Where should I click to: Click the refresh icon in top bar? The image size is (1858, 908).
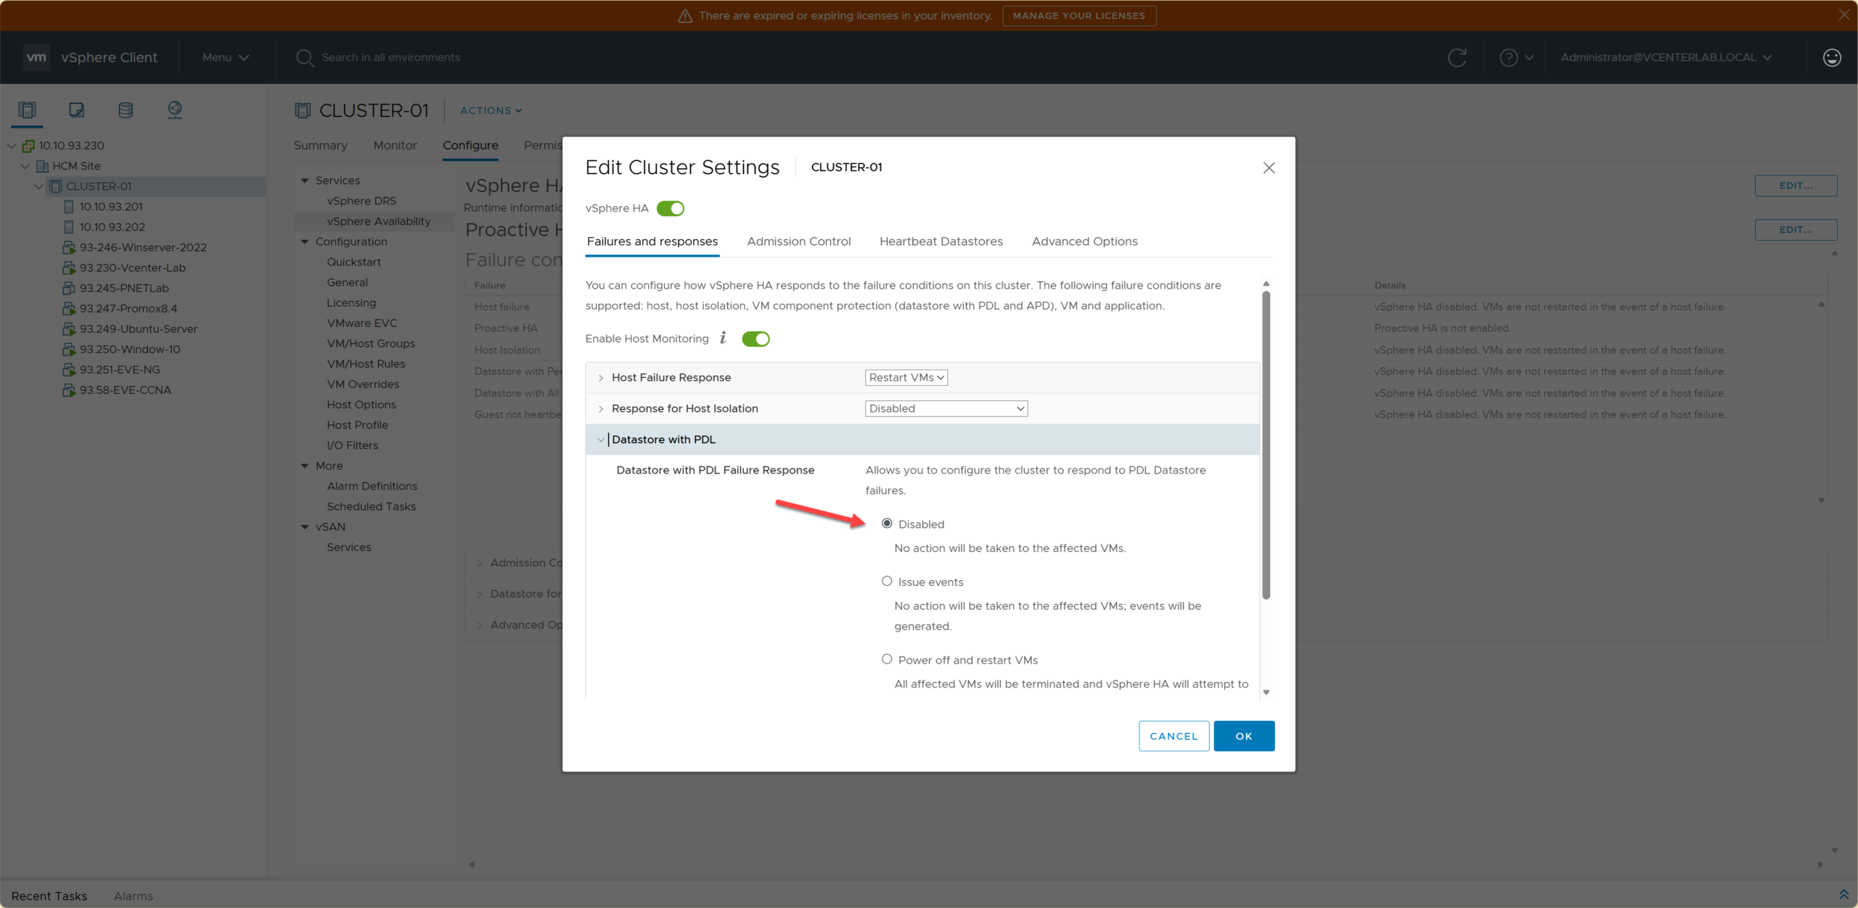pos(1457,57)
